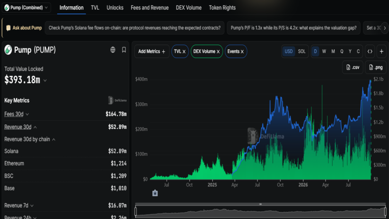389x219 pixels.
Task: Expand the Total Value Locked breakdown
Action: (x=45, y=81)
